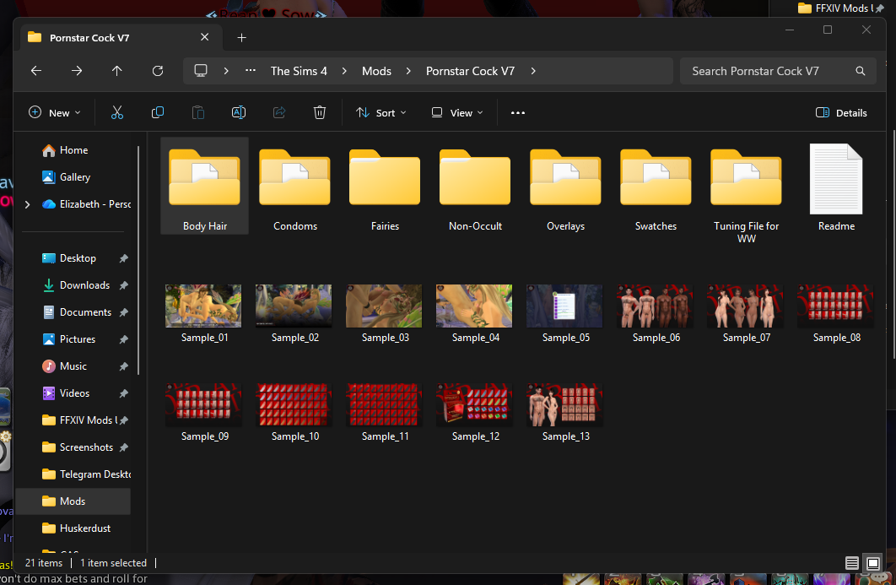Screen dimensions: 896x585
Task: Select Mods in the sidebar
Action: click(x=73, y=501)
